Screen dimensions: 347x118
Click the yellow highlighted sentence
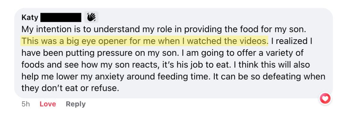tap(144, 41)
